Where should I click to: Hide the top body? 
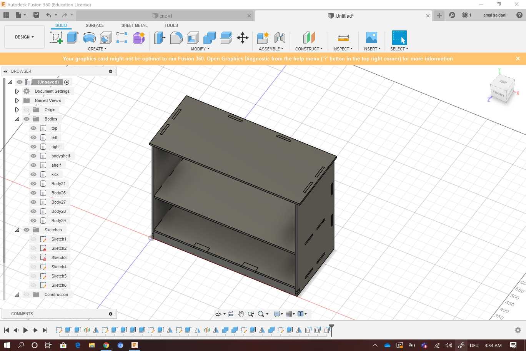(33, 128)
